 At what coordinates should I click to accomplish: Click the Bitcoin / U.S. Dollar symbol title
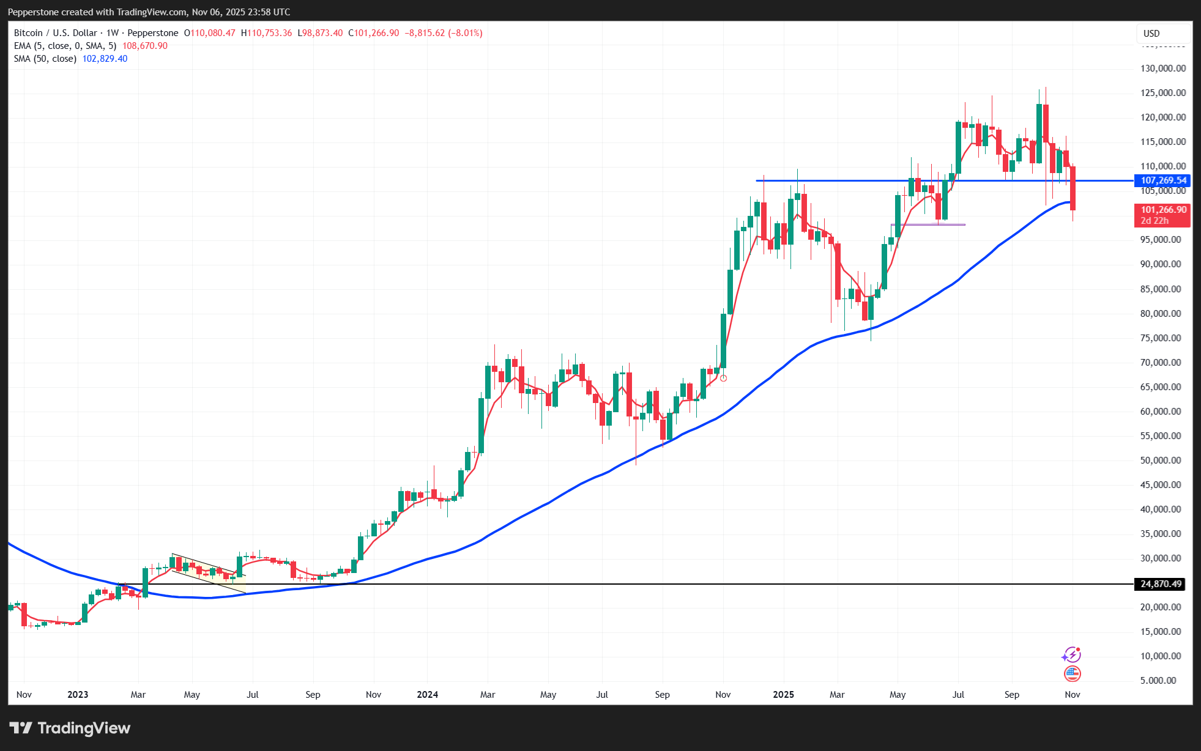55,33
